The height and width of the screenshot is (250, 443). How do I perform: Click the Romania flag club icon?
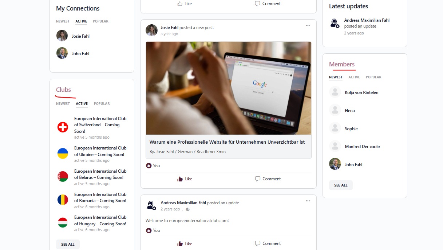(63, 200)
